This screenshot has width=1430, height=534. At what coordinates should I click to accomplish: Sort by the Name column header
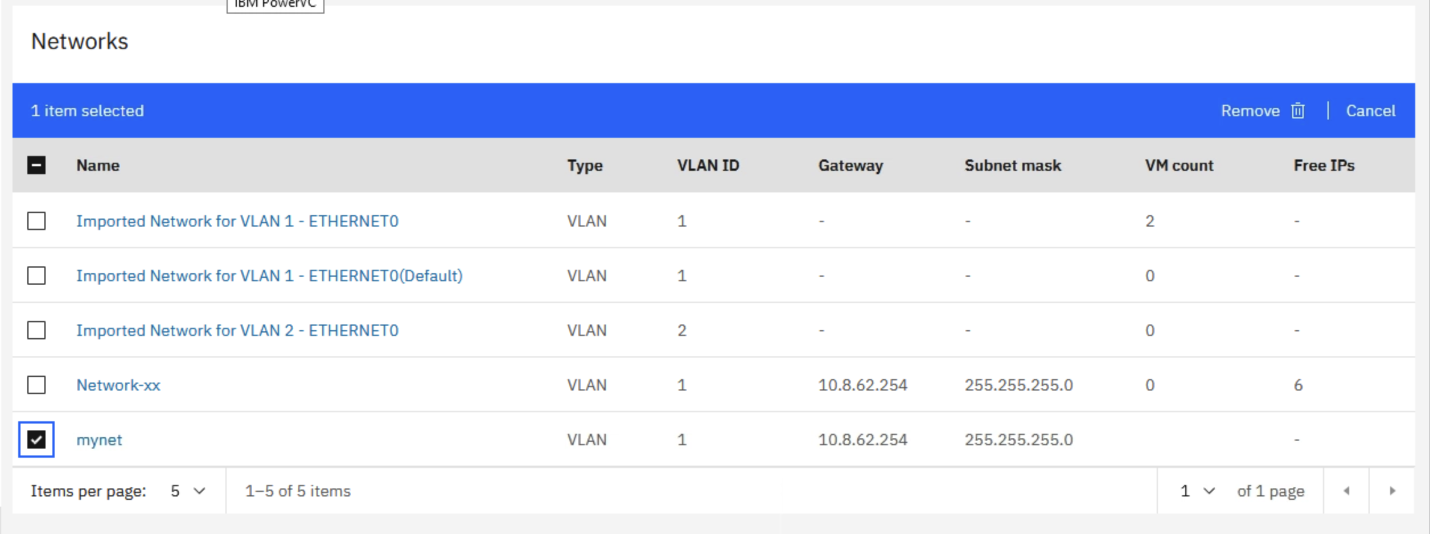click(x=98, y=165)
